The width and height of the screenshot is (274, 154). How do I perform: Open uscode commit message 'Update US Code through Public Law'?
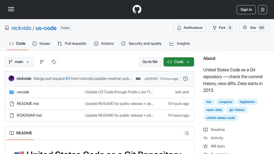(x=119, y=92)
